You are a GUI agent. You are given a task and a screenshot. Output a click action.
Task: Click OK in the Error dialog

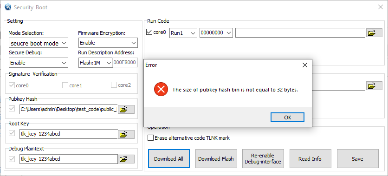(288, 117)
